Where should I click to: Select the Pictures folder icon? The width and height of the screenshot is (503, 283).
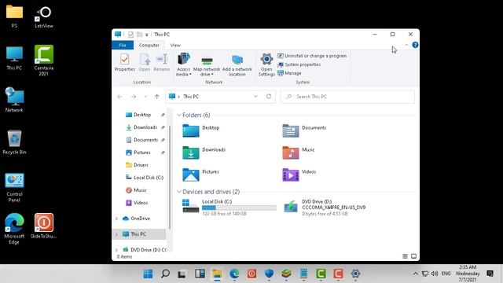tap(190, 175)
